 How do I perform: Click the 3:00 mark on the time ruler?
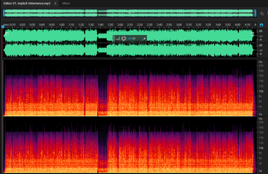[x=179, y=25]
